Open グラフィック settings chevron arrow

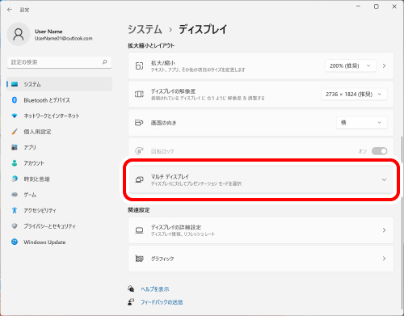pyautogui.click(x=385, y=259)
